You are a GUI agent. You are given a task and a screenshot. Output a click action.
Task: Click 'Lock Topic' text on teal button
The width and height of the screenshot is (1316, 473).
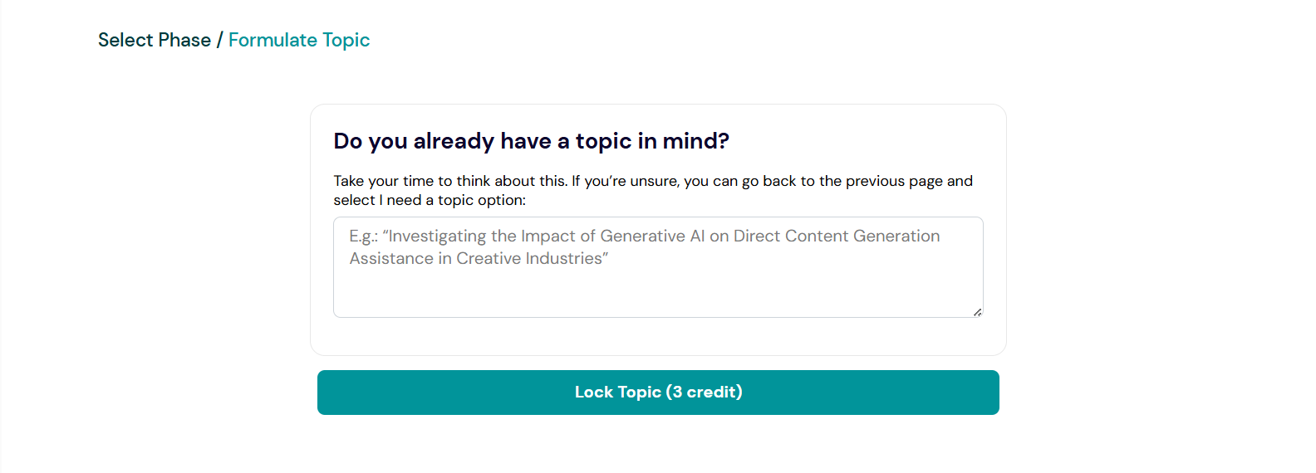(x=617, y=393)
